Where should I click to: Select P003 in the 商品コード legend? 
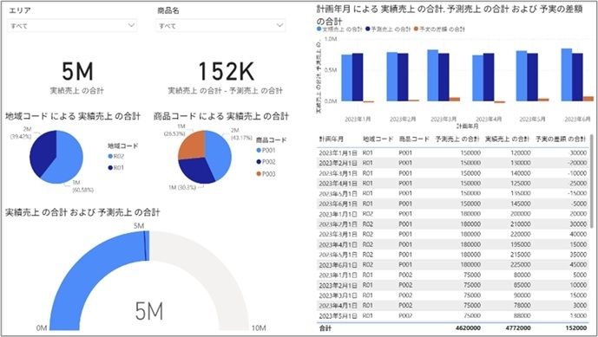(x=266, y=174)
